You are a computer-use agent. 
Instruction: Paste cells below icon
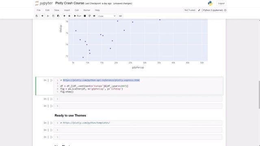click(58, 16)
